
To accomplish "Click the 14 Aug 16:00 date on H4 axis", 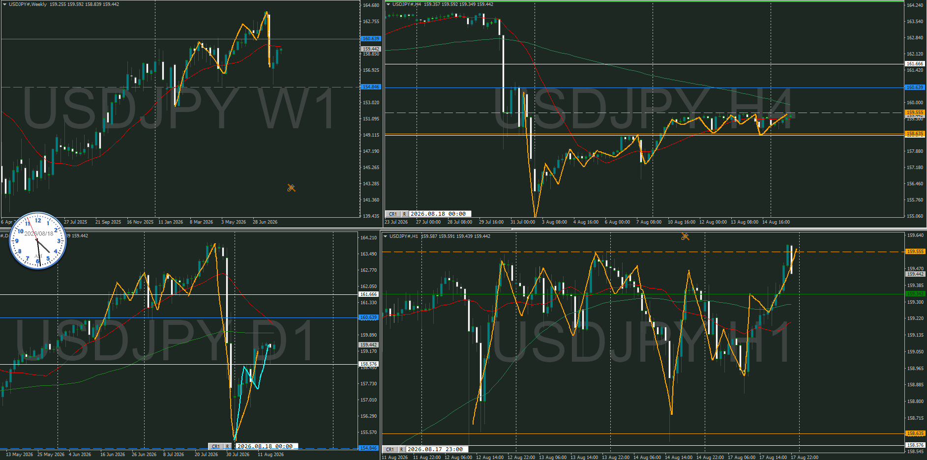I will pyautogui.click(x=776, y=222).
